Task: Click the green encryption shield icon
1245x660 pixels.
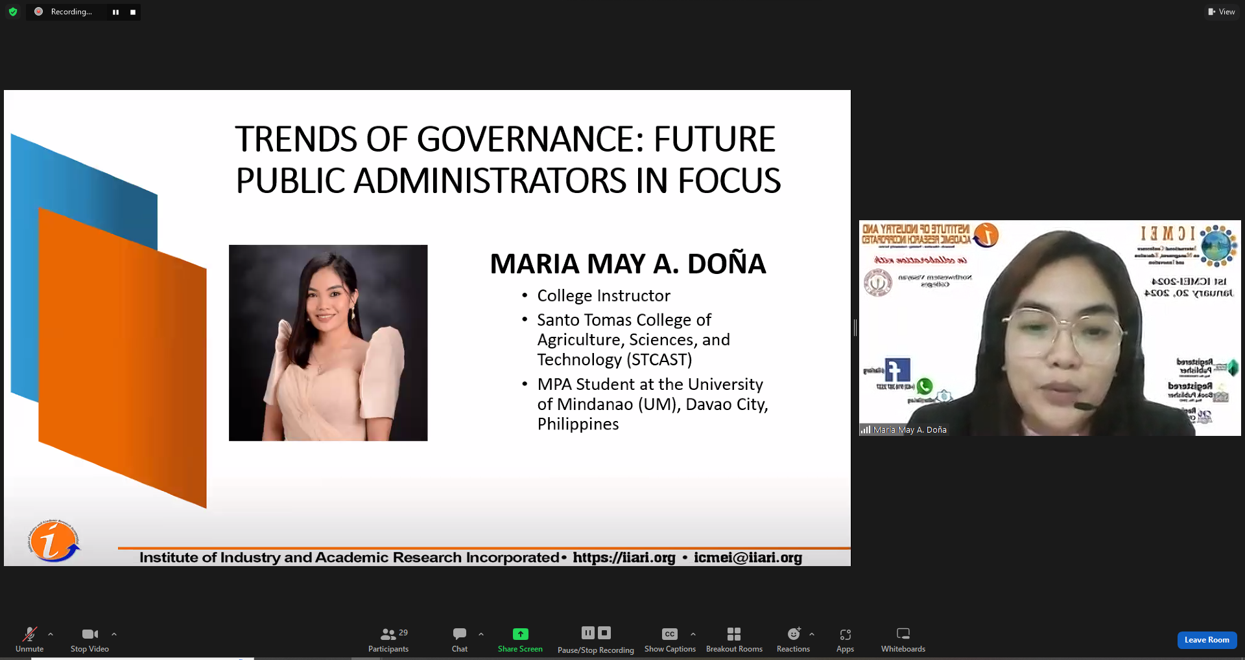Action: coord(13,12)
